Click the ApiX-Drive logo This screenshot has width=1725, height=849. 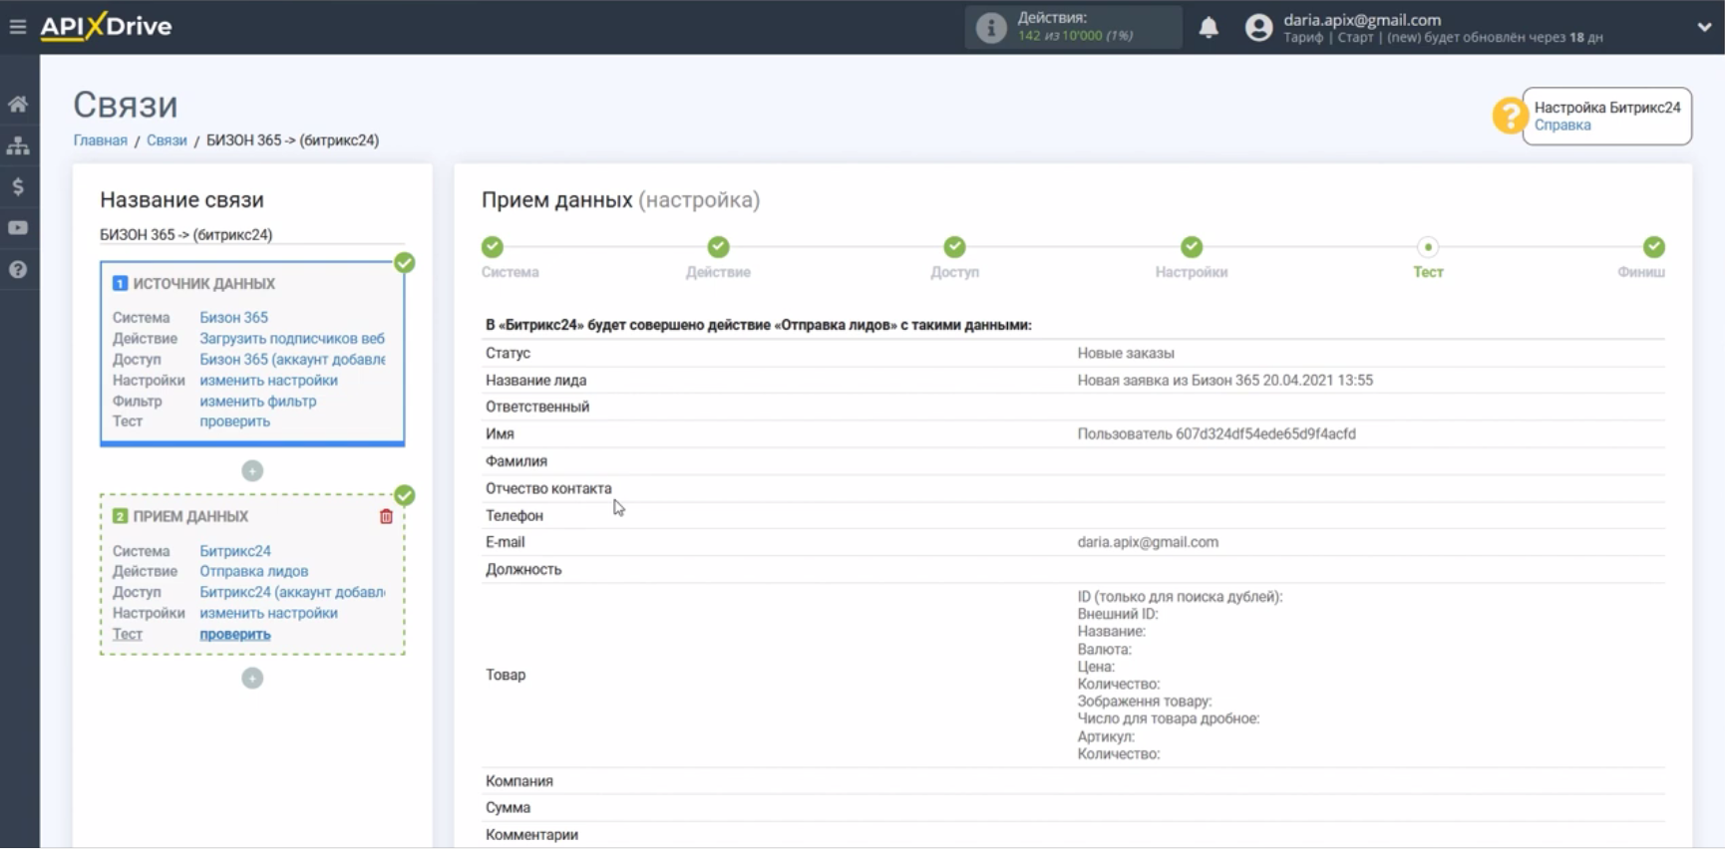coord(106,26)
